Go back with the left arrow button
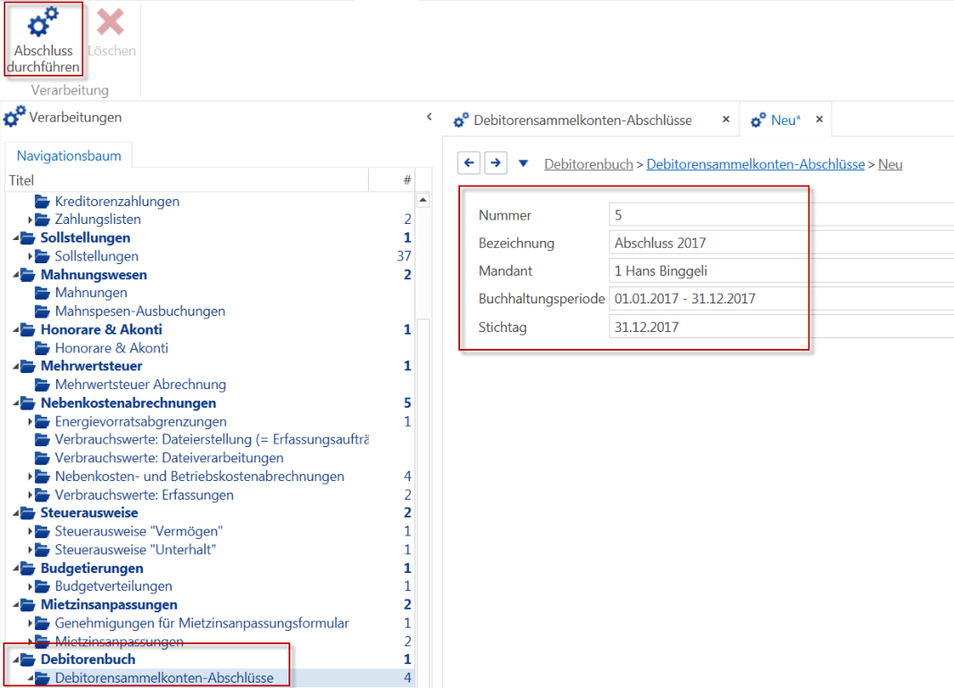The height and width of the screenshot is (688, 954). tap(469, 163)
